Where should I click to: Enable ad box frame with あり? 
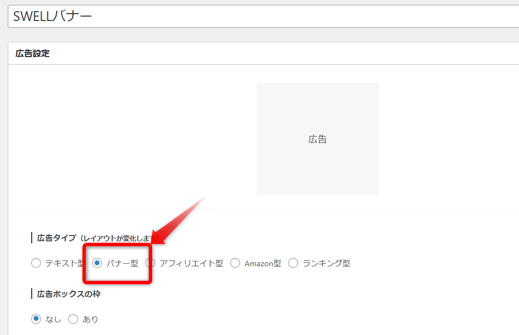click(x=73, y=319)
